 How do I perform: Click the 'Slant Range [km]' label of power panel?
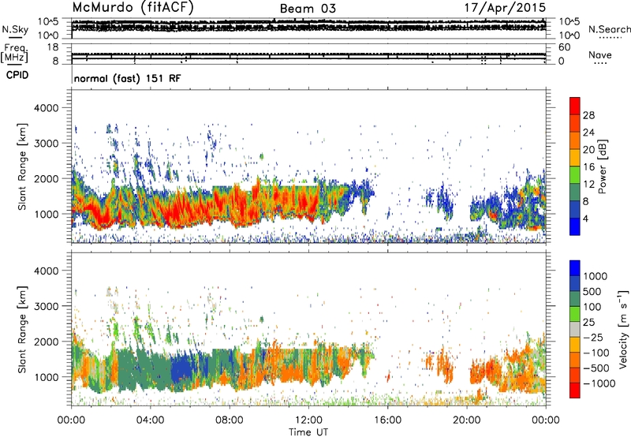coord(22,166)
